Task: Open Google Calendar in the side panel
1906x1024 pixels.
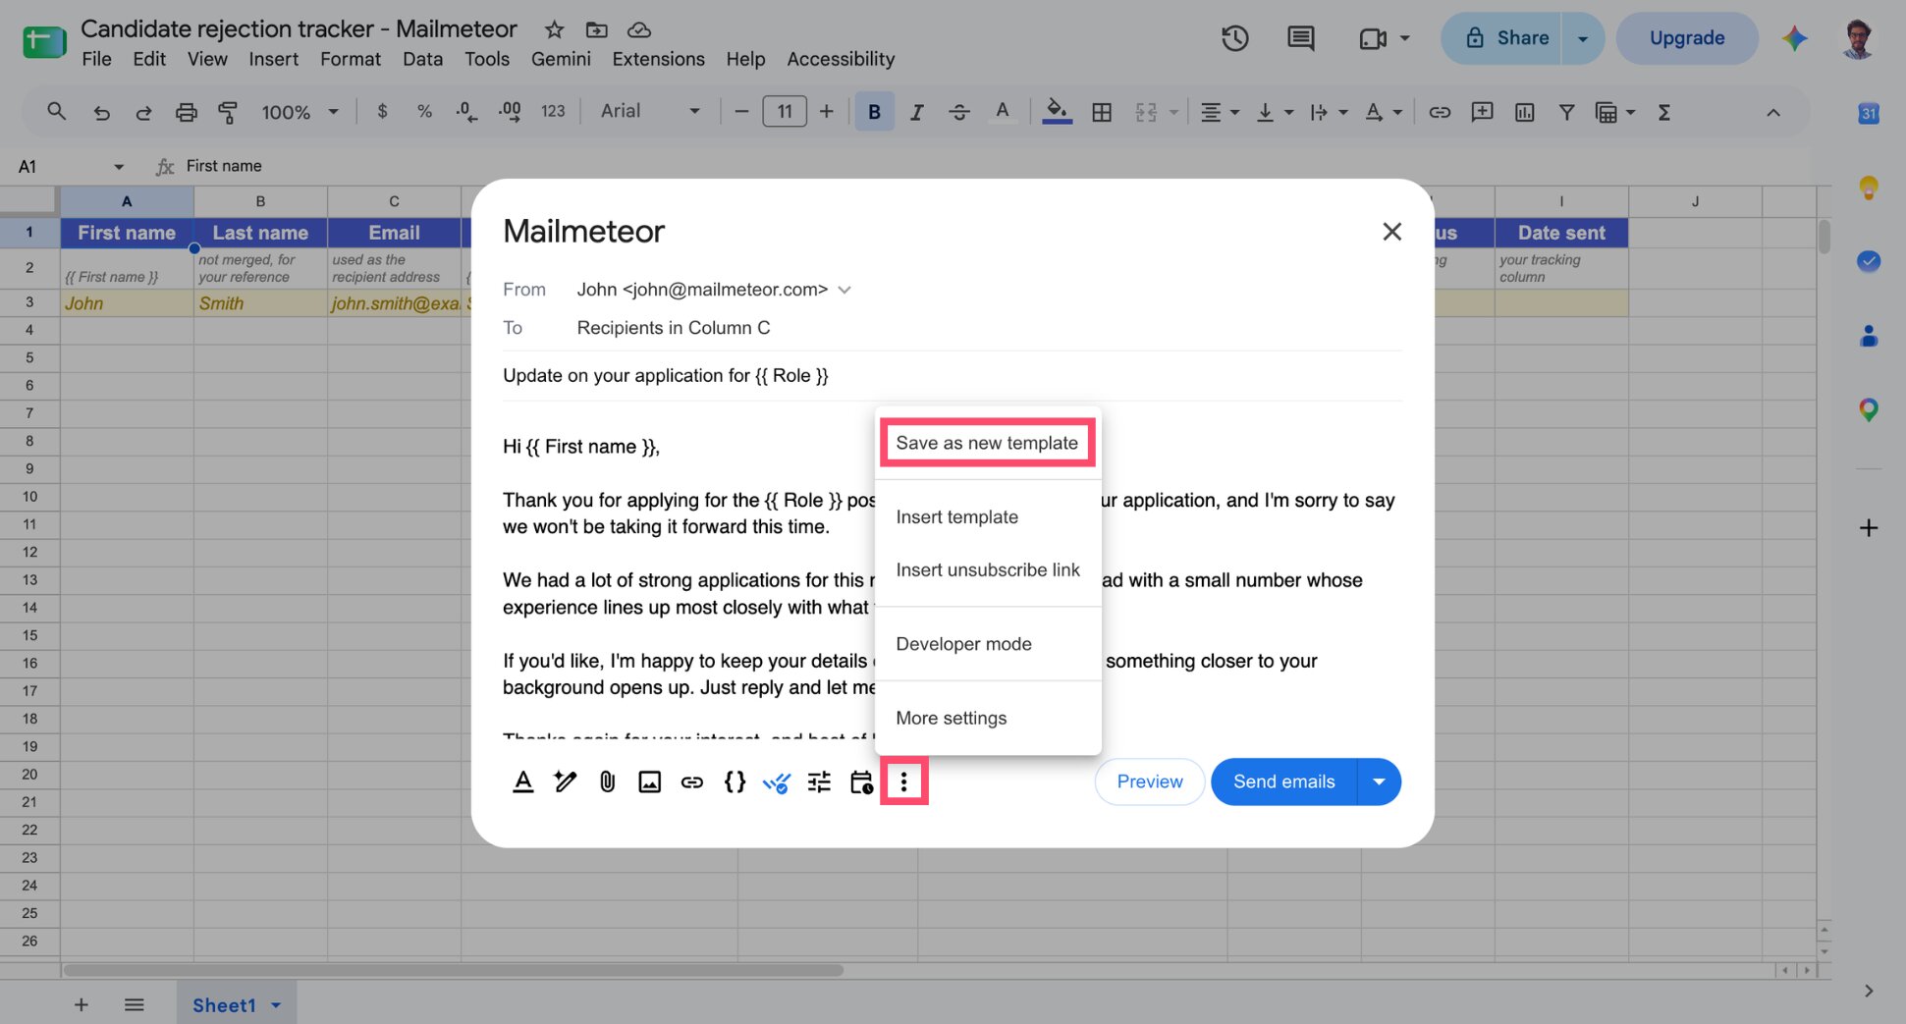Action: pyautogui.click(x=1868, y=113)
